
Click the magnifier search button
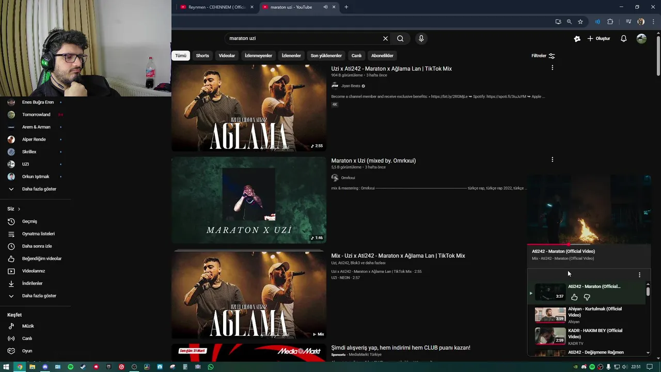pos(400,38)
